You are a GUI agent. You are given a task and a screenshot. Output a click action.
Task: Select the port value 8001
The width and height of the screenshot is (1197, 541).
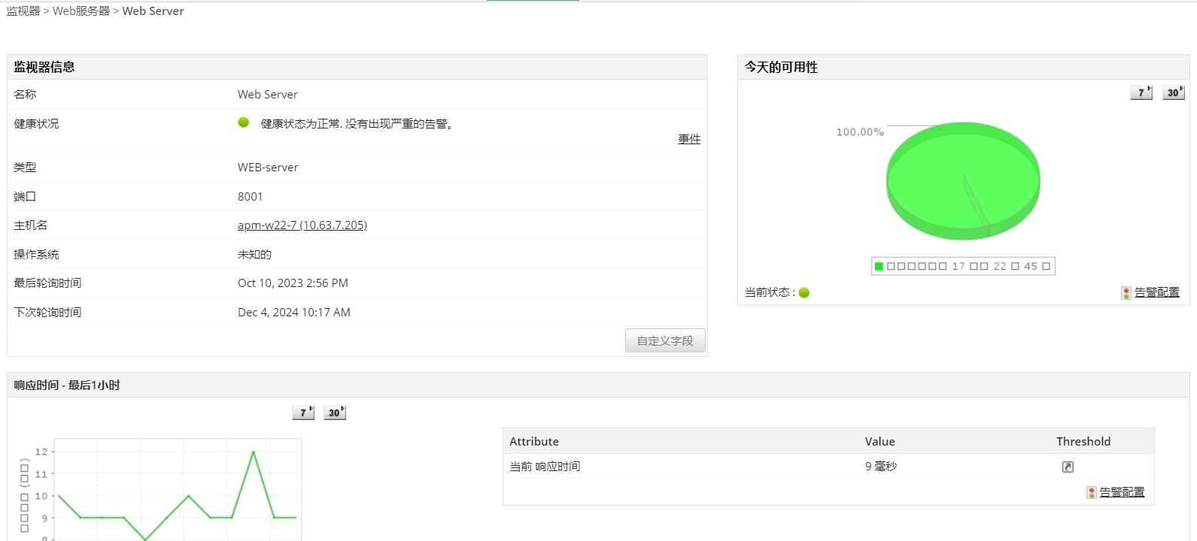tap(251, 196)
